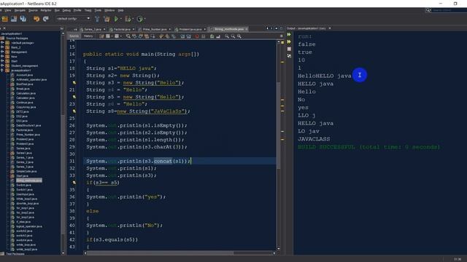Screen dimensions: 467x262
Task: Close the String_methods.java tab
Action: pos(247,29)
